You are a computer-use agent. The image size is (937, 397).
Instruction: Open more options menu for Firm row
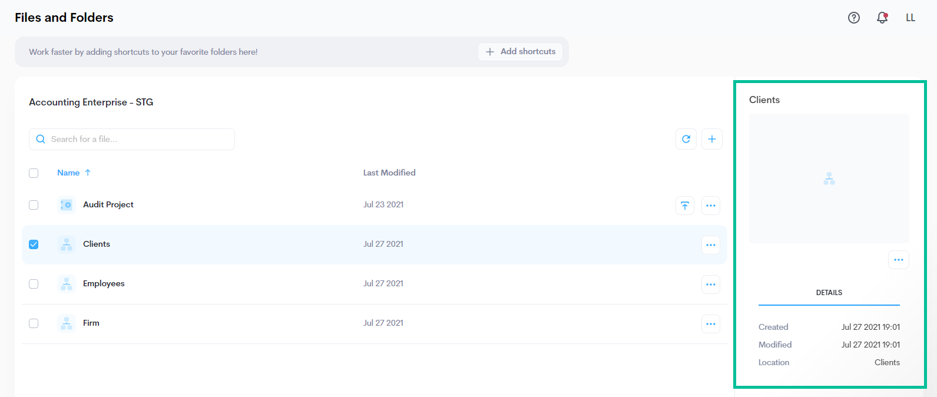click(x=710, y=324)
